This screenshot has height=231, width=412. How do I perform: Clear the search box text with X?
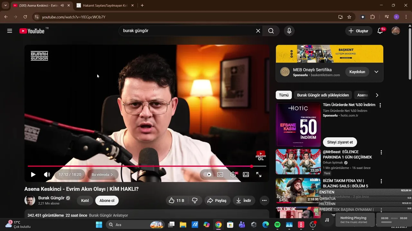click(x=258, y=31)
